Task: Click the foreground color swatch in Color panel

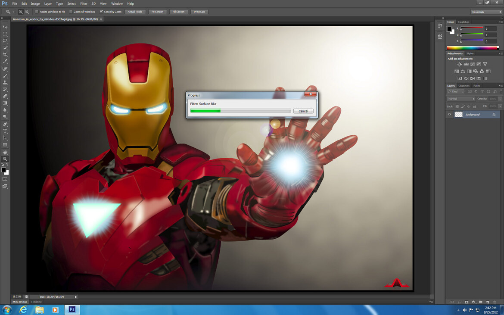Action: click(449, 29)
